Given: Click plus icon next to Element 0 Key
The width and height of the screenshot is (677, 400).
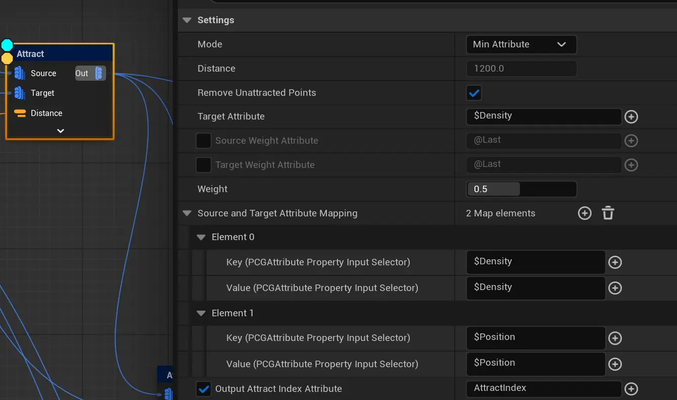Looking at the screenshot, I should [x=615, y=262].
